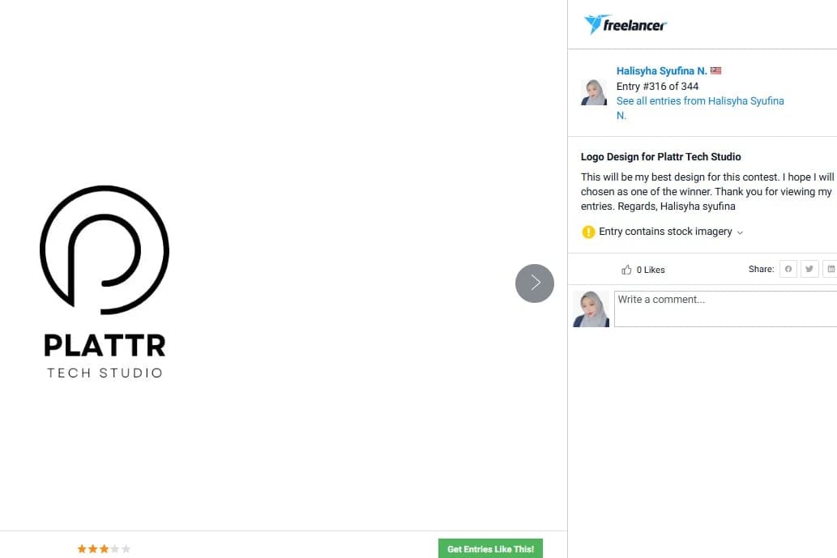Image resolution: width=837 pixels, height=558 pixels.
Task: Share the entry on Twitter
Action: click(809, 270)
